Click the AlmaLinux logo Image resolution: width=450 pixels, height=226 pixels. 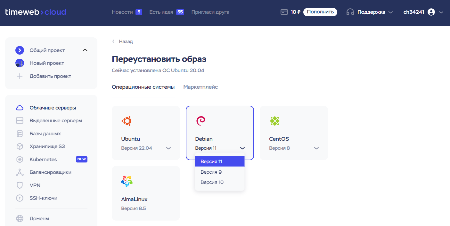(x=127, y=181)
